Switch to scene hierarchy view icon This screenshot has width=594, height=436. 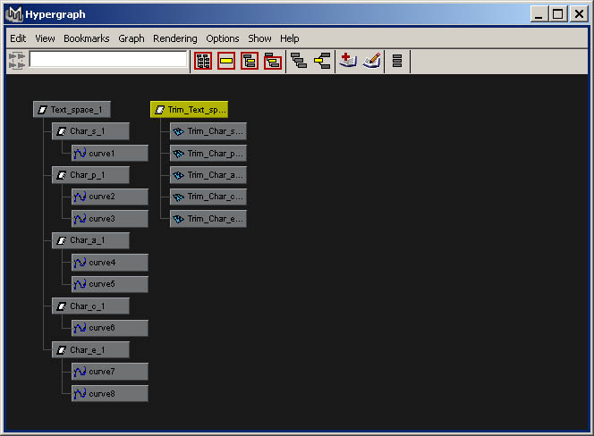pyautogui.click(x=299, y=61)
